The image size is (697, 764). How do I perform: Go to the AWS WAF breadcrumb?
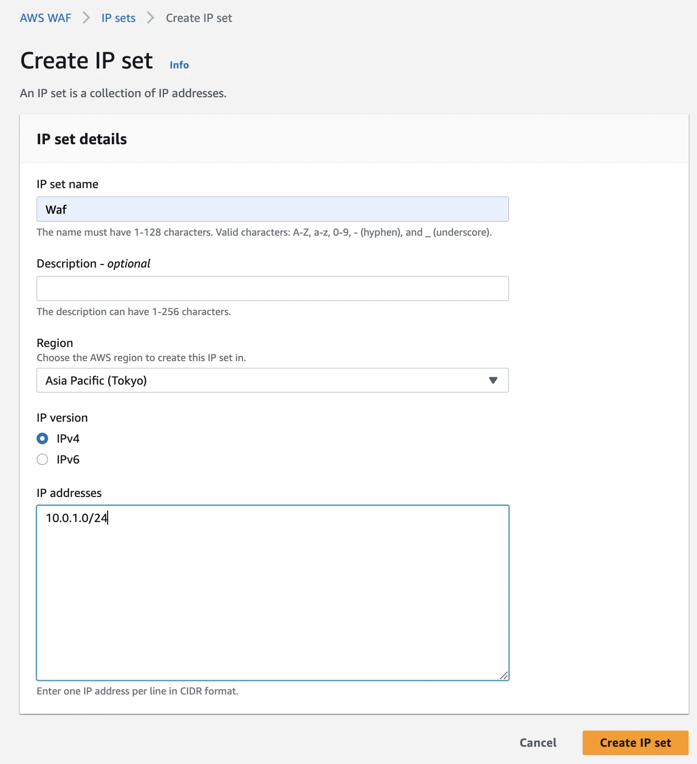(45, 18)
